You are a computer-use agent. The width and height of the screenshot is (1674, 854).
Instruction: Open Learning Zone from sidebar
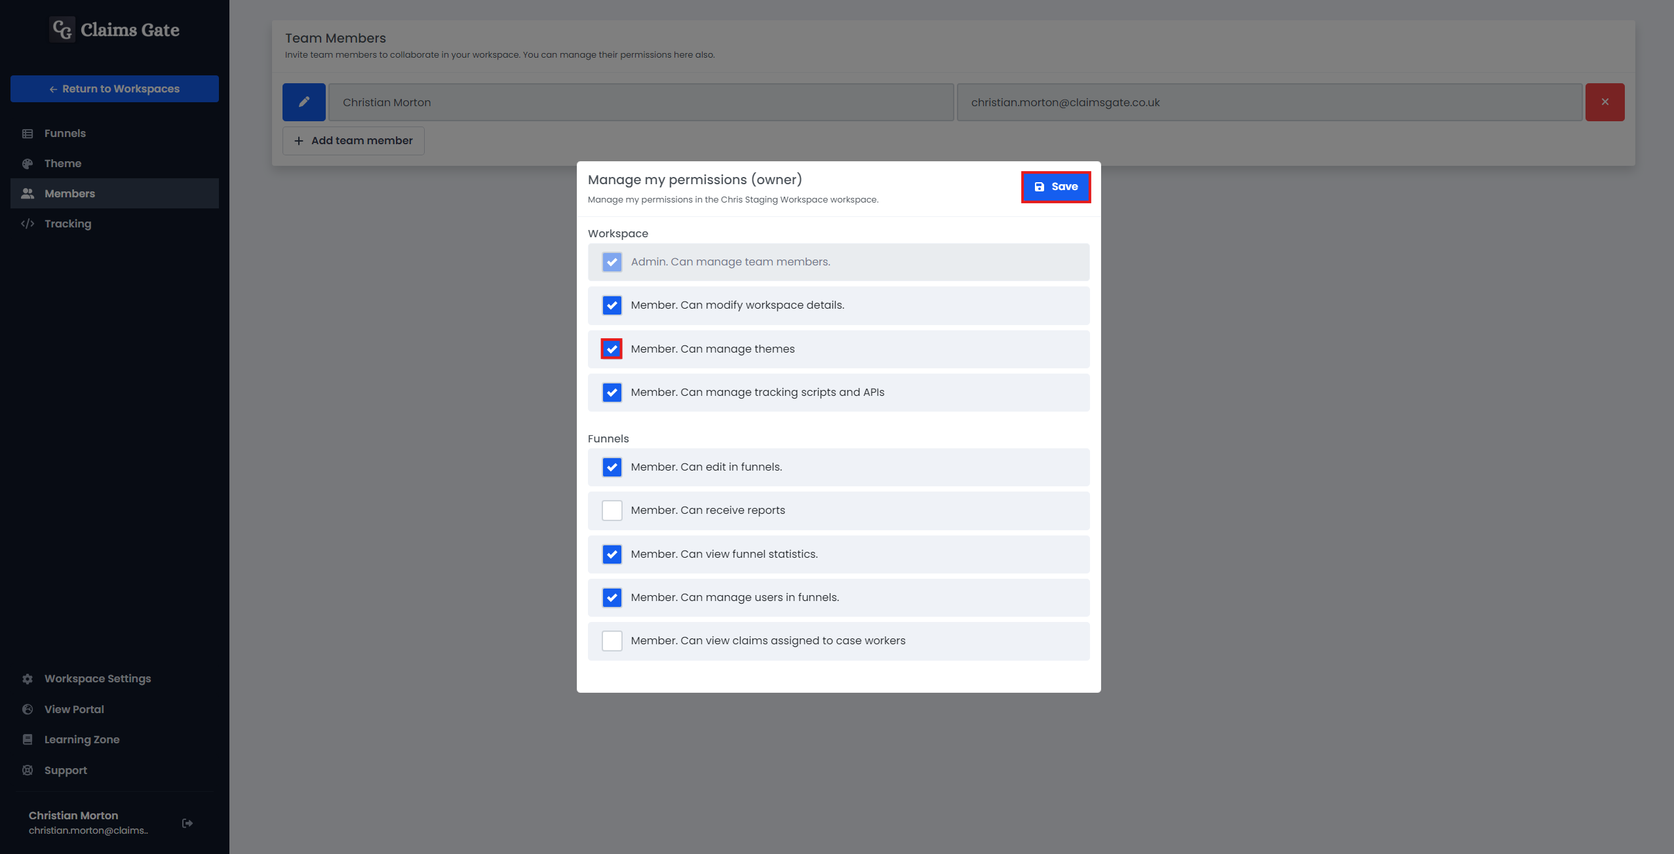tap(81, 739)
